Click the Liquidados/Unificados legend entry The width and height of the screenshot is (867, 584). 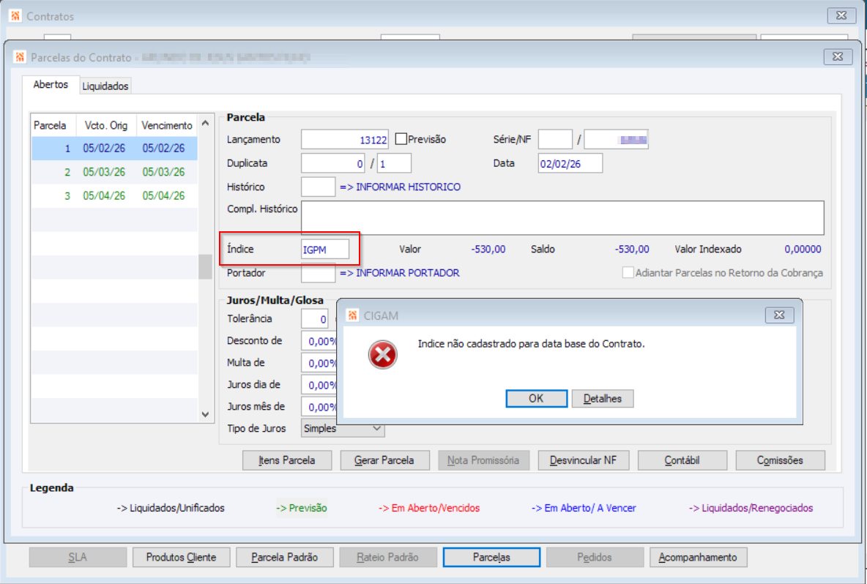click(x=171, y=508)
